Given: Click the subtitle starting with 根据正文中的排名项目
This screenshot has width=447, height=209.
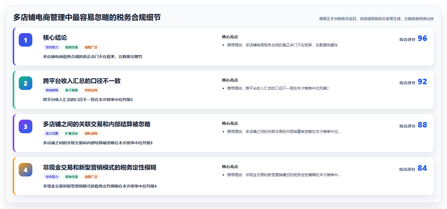Looking at the screenshot, I should [376, 19].
